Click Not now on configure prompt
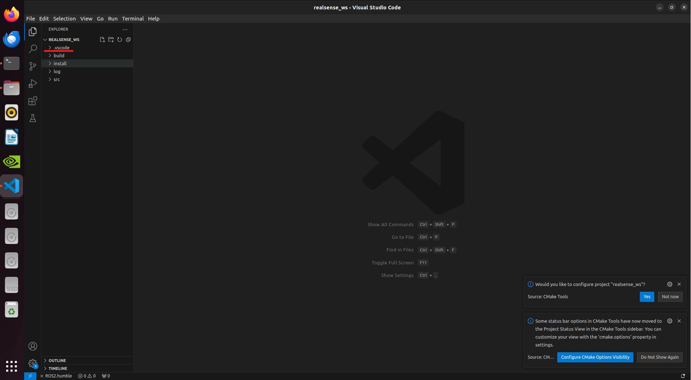691x380 pixels. [670, 297]
